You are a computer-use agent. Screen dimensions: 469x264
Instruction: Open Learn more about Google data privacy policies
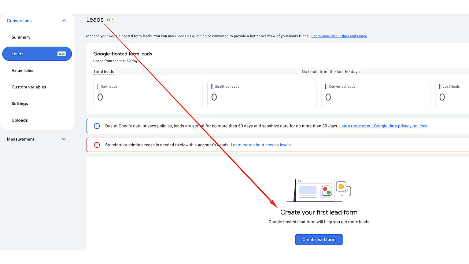[x=383, y=126]
